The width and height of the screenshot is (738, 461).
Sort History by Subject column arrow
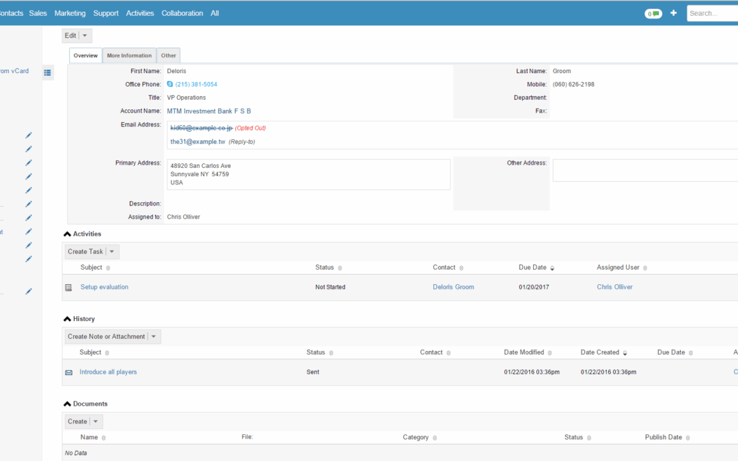point(107,353)
